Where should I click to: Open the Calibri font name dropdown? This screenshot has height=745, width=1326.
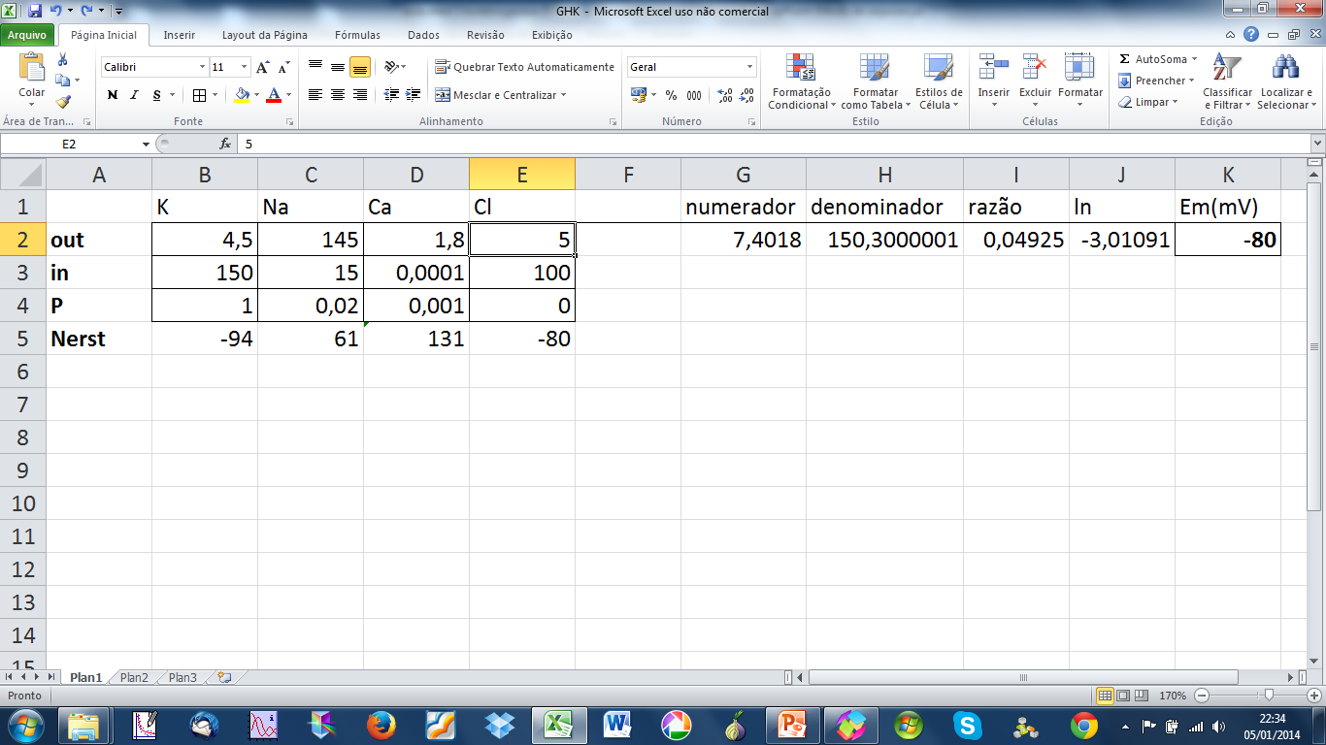point(203,67)
